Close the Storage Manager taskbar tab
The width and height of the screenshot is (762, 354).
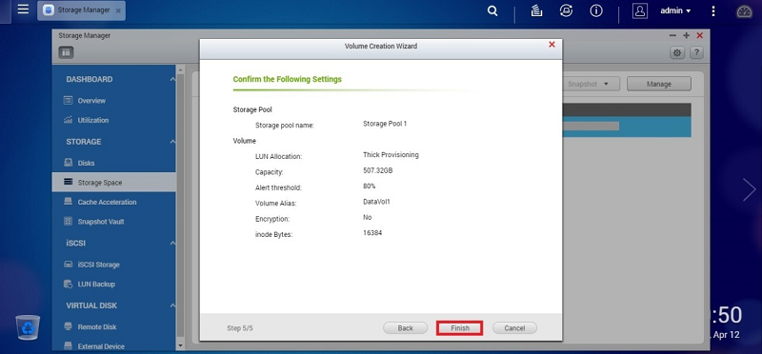[118, 10]
